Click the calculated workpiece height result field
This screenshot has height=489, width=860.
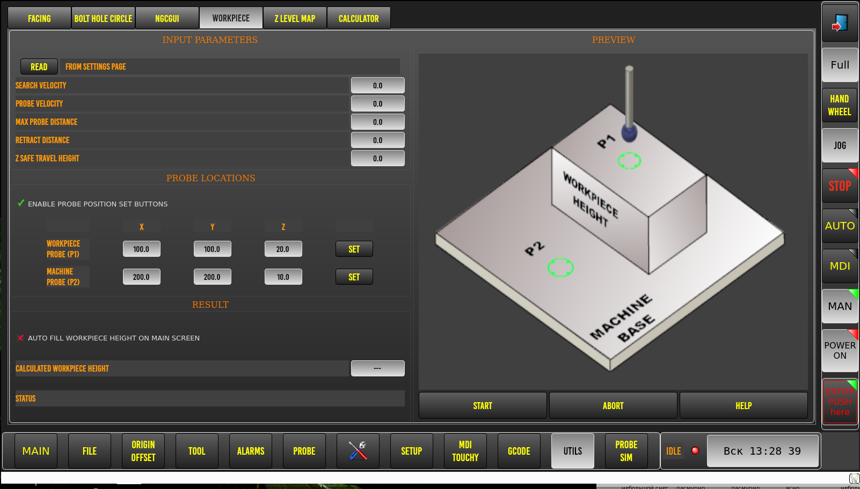pyautogui.click(x=378, y=368)
